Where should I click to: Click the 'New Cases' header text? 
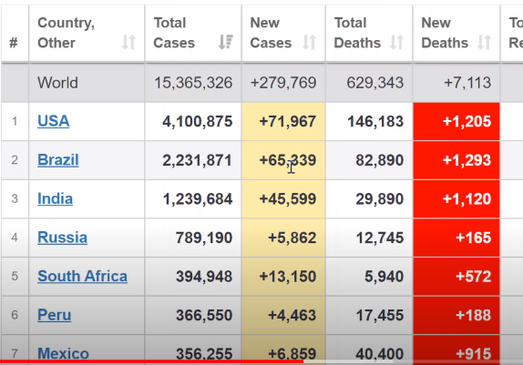click(x=271, y=33)
